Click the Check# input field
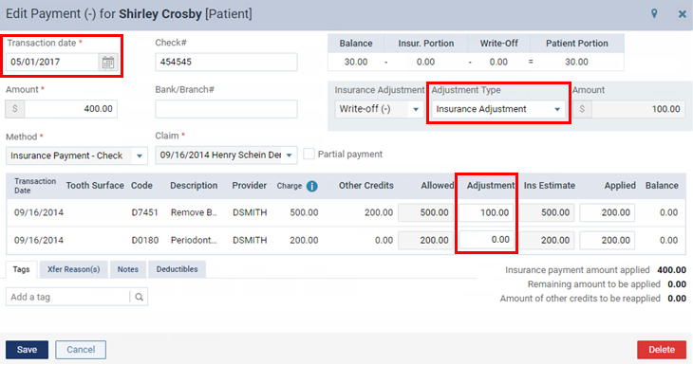This screenshot has height=365, width=693. pyautogui.click(x=226, y=63)
